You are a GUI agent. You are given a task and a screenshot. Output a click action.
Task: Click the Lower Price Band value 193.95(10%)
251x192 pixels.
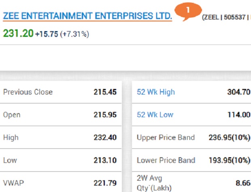tap(229, 160)
